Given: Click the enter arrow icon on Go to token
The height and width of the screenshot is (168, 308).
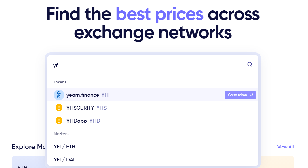Looking at the screenshot, I should tap(252, 95).
